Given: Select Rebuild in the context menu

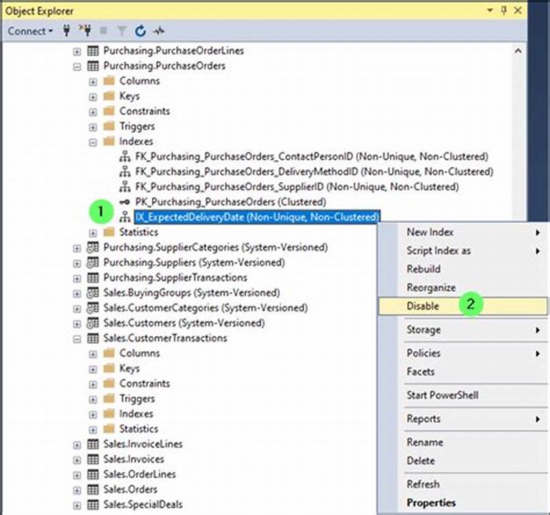Looking at the screenshot, I should click(423, 269).
